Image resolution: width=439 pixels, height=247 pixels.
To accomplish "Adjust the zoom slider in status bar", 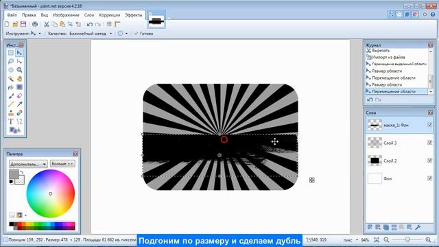I will 407,239.
